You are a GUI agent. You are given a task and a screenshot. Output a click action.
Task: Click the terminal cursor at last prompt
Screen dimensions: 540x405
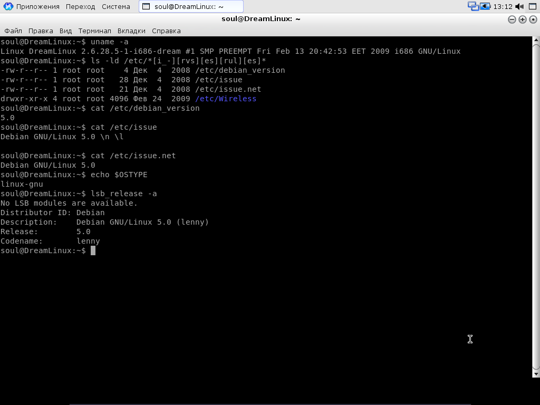coord(93,250)
